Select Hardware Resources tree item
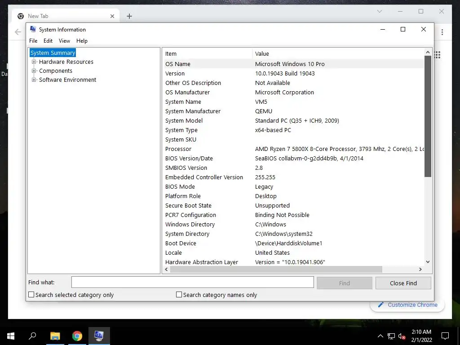 (66, 62)
